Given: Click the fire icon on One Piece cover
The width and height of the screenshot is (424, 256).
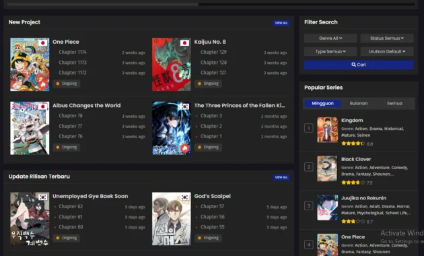Looking at the screenshot, I should pyautogui.click(x=43, y=85).
